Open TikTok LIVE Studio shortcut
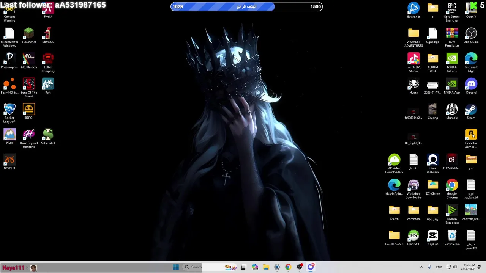 pos(413,63)
